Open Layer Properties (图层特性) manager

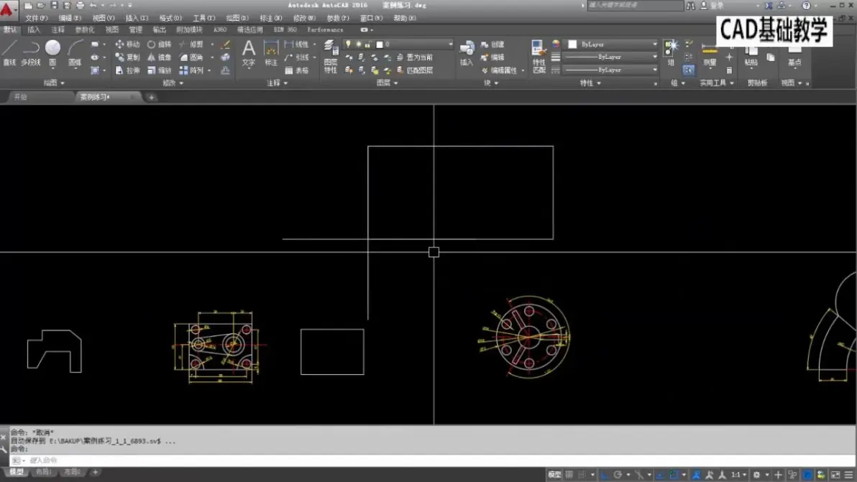click(331, 56)
